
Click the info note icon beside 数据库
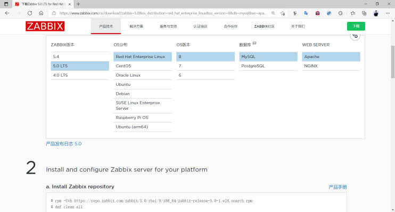(254, 43)
